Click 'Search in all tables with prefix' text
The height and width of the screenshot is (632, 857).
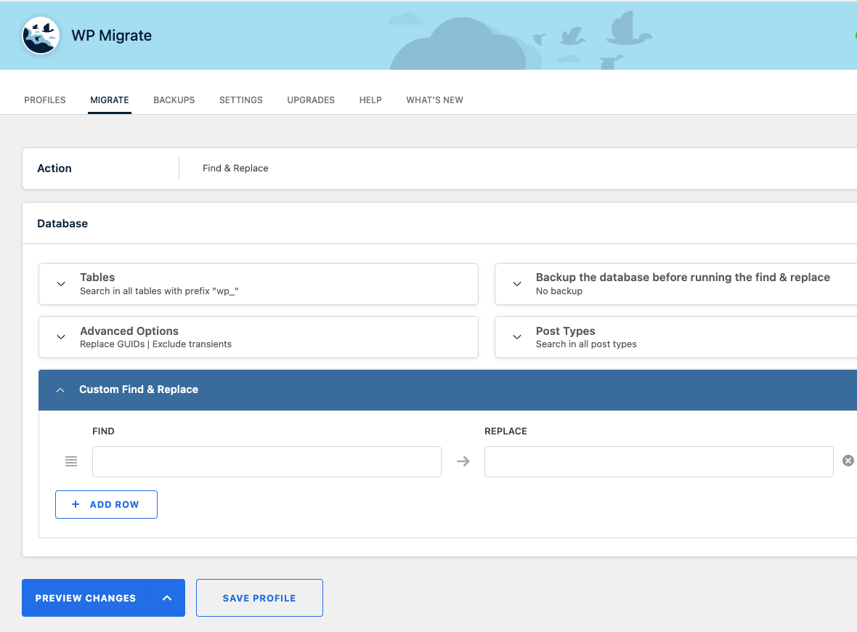[159, 291]
